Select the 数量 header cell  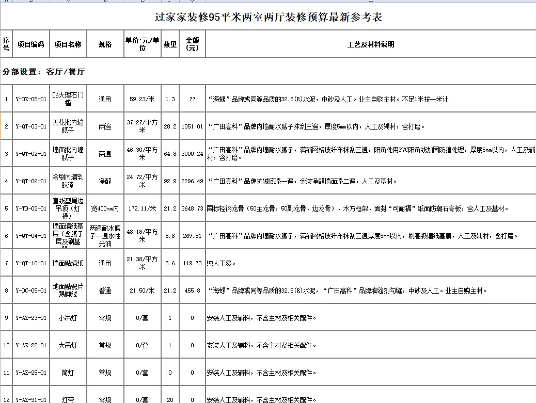170,44
